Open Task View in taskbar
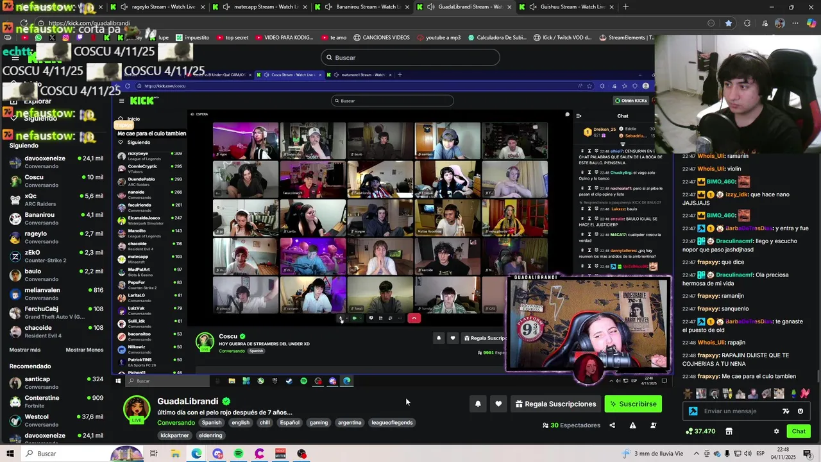This screenshot has height=462, width=821. 154,454
